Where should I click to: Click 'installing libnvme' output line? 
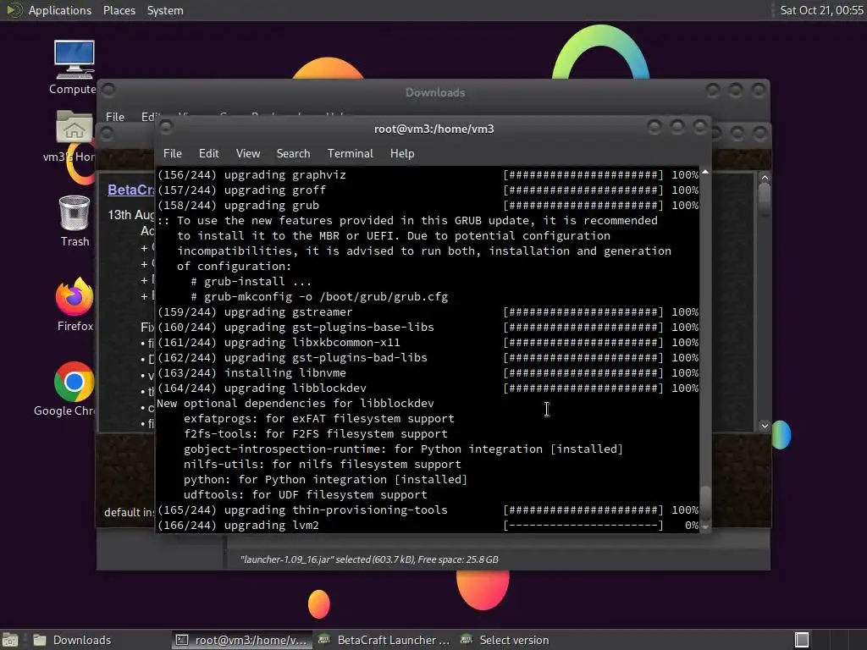click(428, 372)
